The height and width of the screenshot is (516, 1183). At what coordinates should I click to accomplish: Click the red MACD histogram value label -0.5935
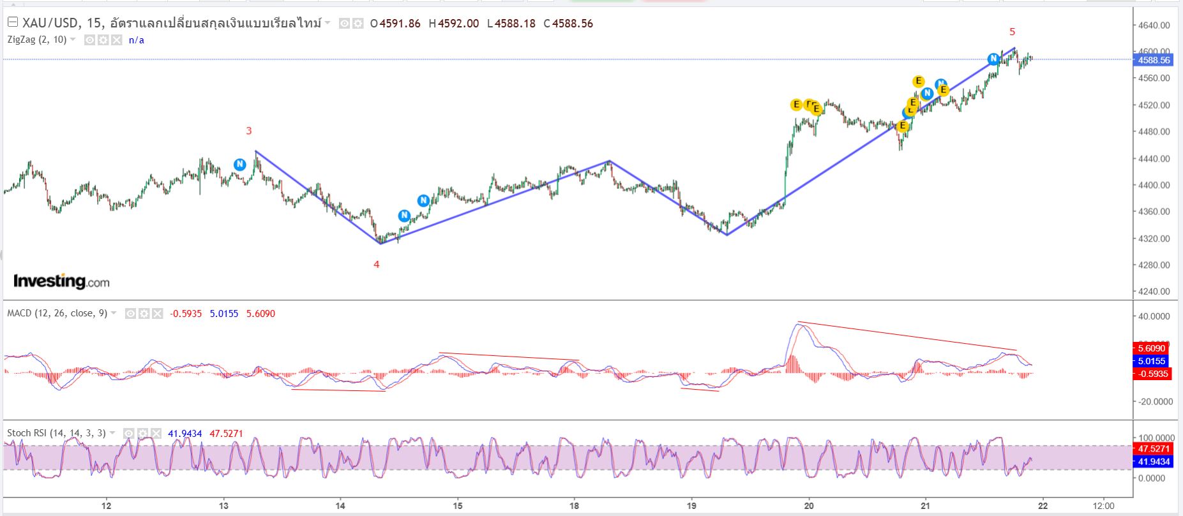(x=1152, y=374)
